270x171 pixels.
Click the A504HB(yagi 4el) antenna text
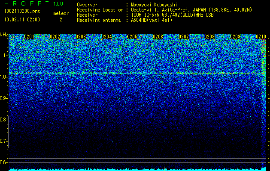click(152, 20)
